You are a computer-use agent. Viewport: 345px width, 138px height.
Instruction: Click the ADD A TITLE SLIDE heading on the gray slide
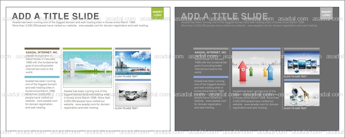point(224,16)
